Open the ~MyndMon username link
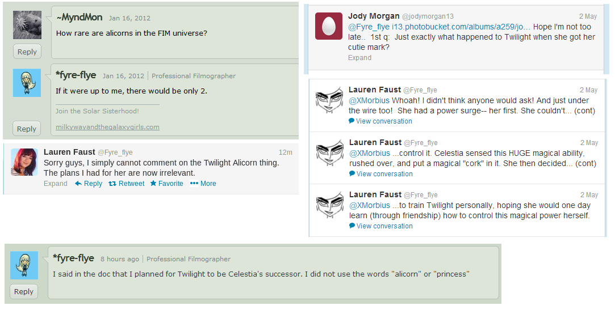This screenshot has width=615, height=314. [79, 18]
